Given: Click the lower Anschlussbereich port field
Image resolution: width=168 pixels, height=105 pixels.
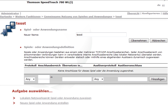Looking at the screenshot, I should click(44, 81).
